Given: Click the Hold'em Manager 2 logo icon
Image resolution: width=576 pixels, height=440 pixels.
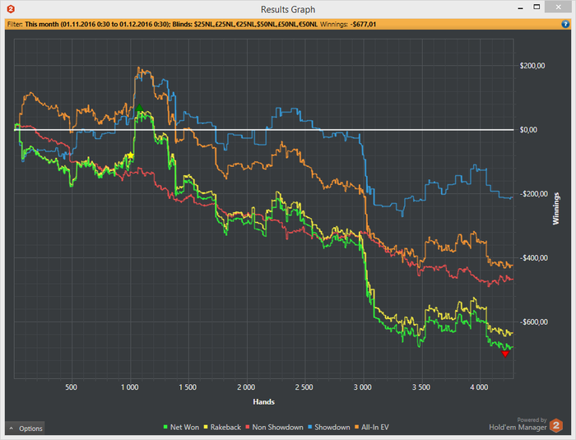Looking at the screenshot, I should click(556, 425).
